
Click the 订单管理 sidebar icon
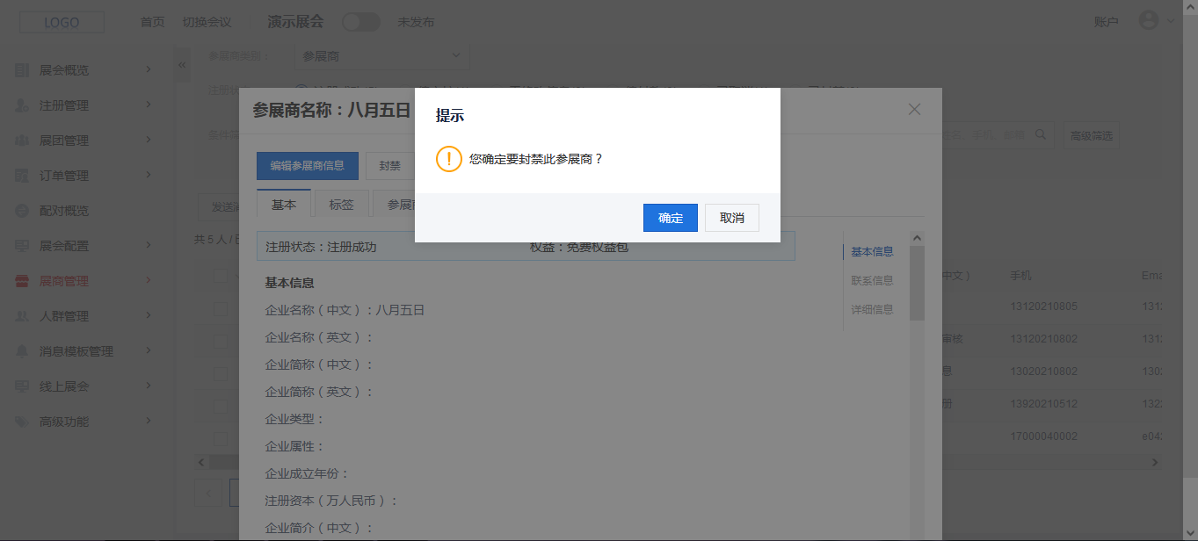click(x=22, y=176)
